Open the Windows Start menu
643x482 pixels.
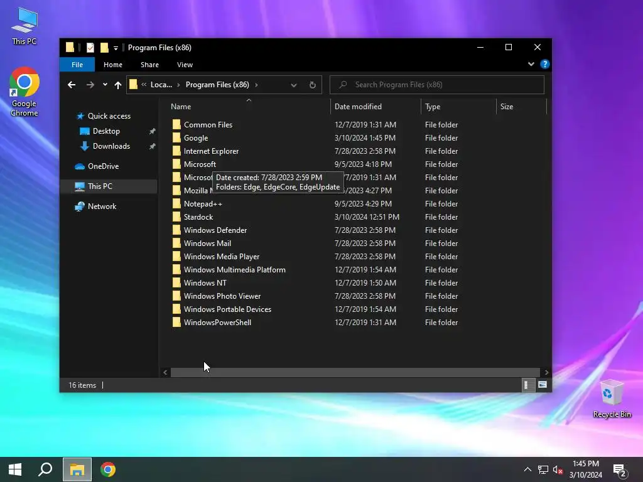pyautogui.click(x=15, y=469)
